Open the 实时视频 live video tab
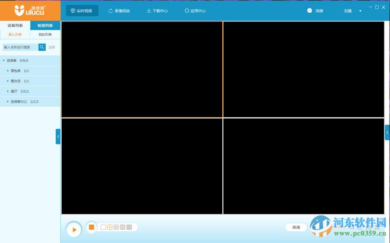 point(82,11)
